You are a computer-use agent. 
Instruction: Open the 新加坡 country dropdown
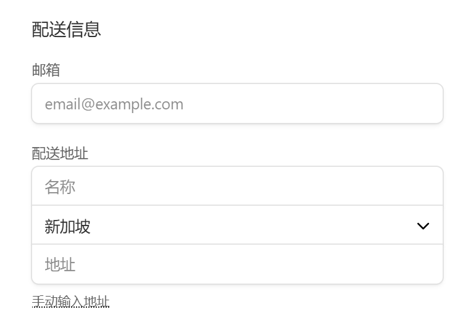click(x=237, y=226)
